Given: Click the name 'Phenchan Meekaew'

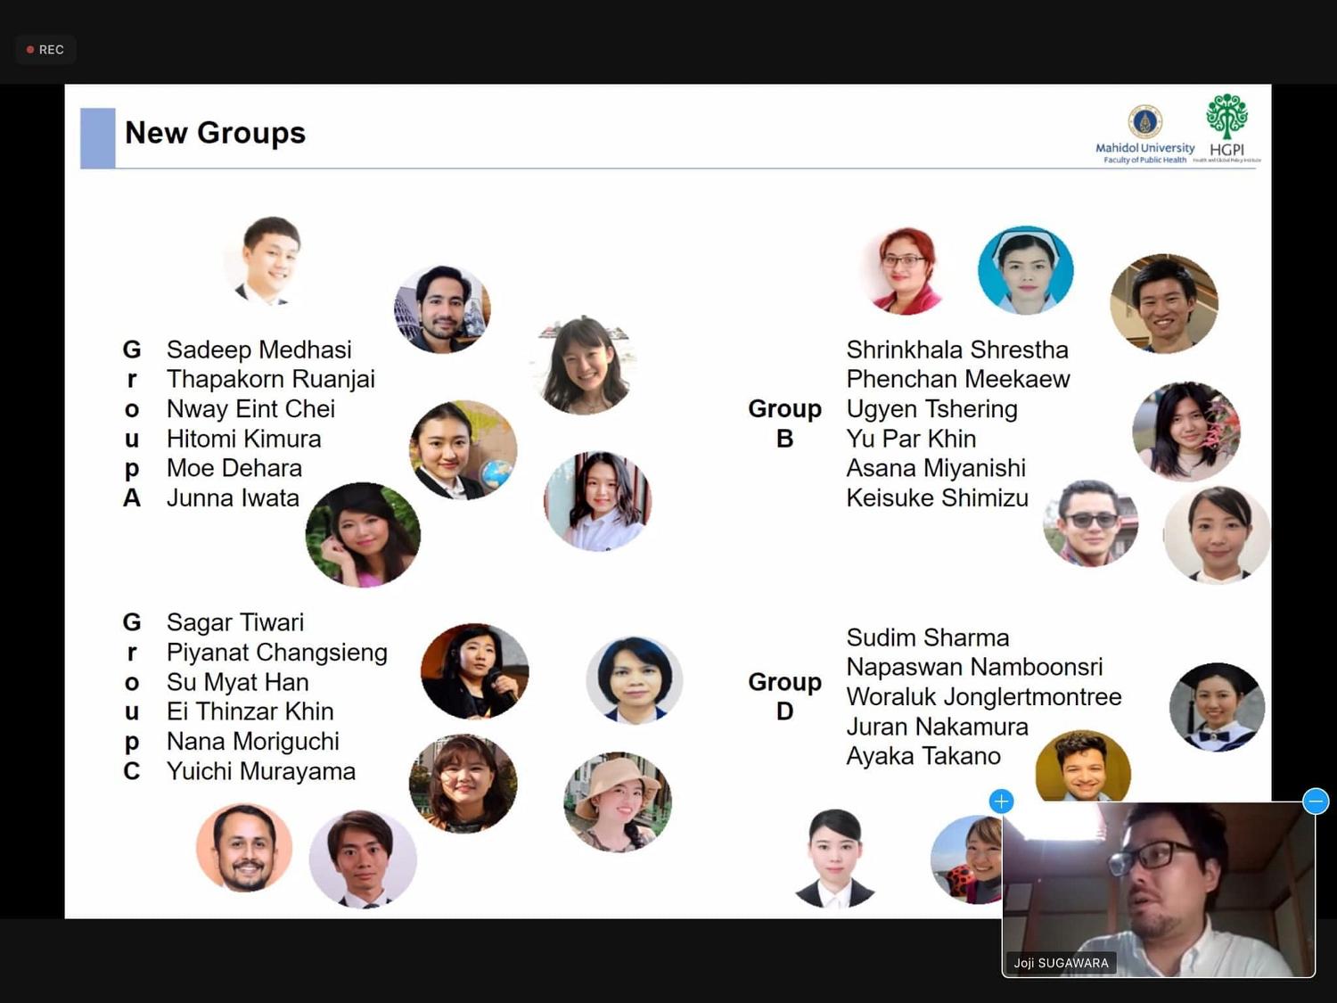Looking at the screenshot, I should pyautogui.click(x=958, y=379).
